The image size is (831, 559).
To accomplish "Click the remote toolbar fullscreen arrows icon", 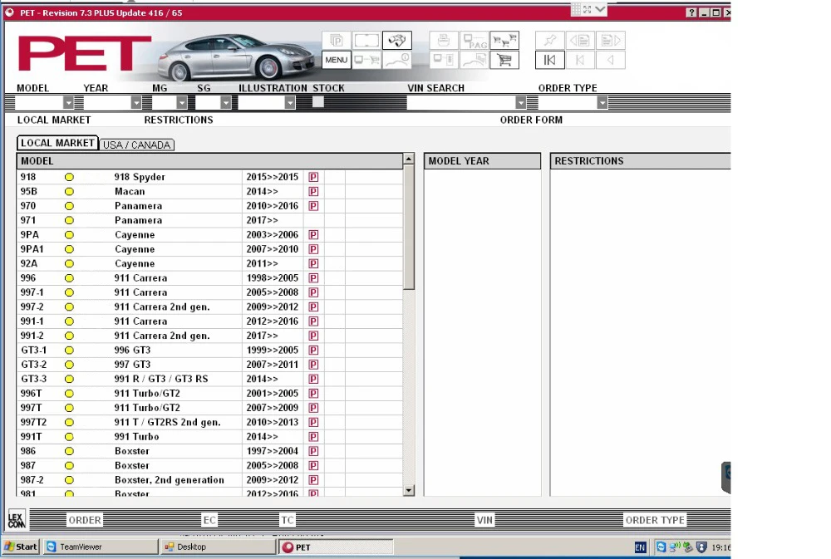I will (588, 9).
